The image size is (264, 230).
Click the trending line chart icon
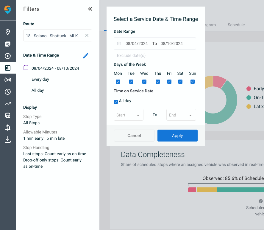point(8,104)
